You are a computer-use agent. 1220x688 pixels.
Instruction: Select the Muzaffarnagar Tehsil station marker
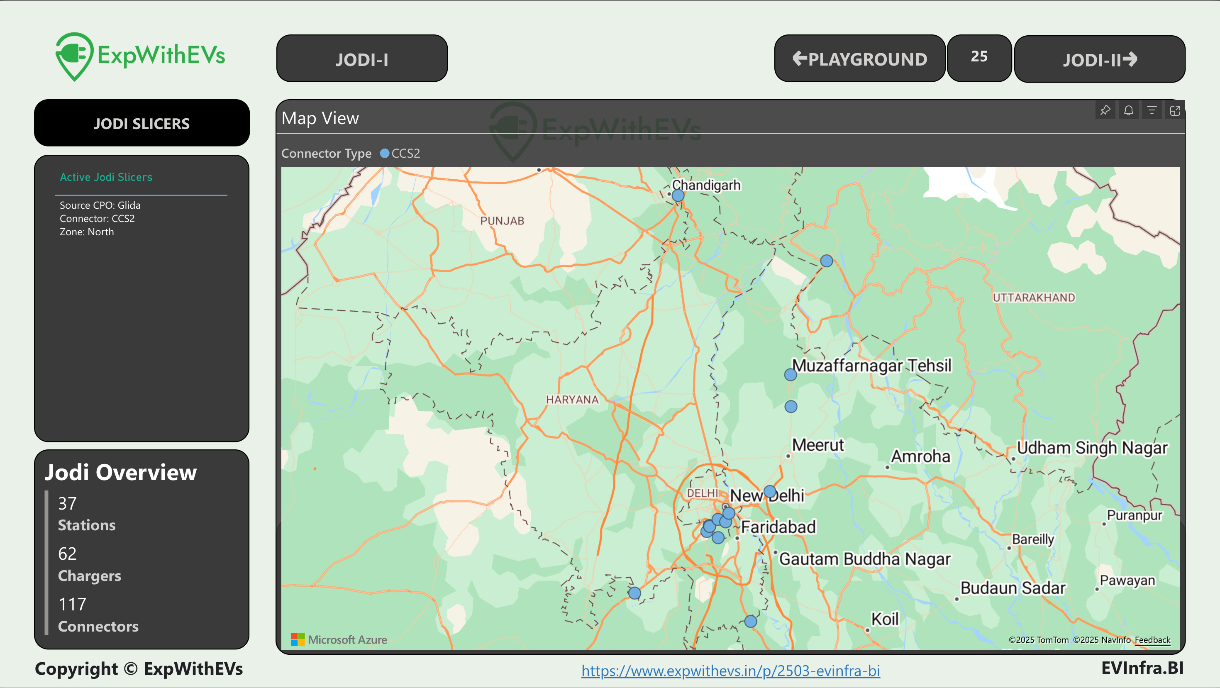click(x=790, y=375)
